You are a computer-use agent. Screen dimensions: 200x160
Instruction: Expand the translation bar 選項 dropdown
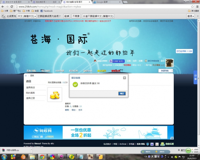coord(190,16)
